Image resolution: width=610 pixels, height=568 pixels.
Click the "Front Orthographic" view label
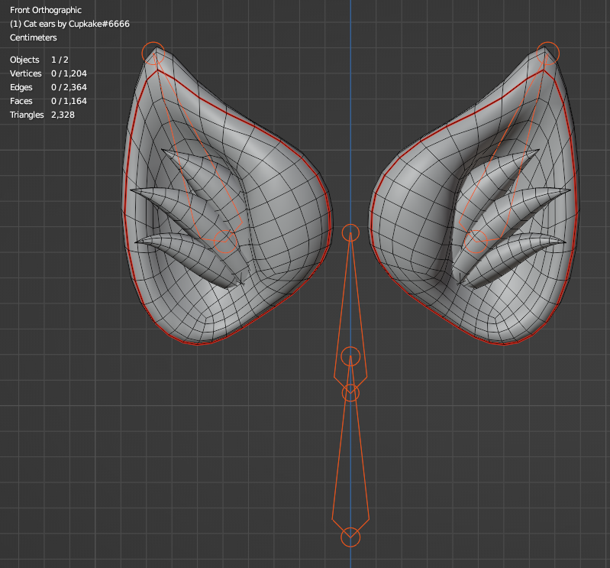tap(46, 11)
